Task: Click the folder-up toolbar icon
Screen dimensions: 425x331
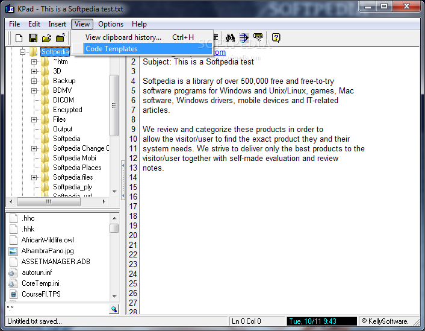Action: tap(60, 38)
